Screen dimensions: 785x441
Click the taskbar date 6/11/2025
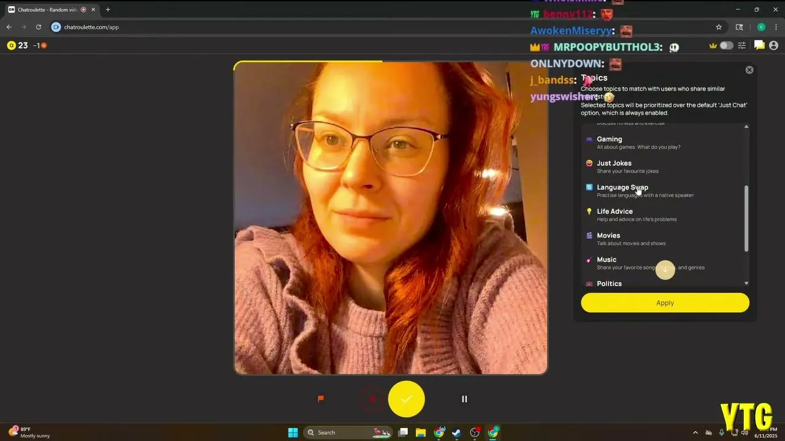point(765,435)
